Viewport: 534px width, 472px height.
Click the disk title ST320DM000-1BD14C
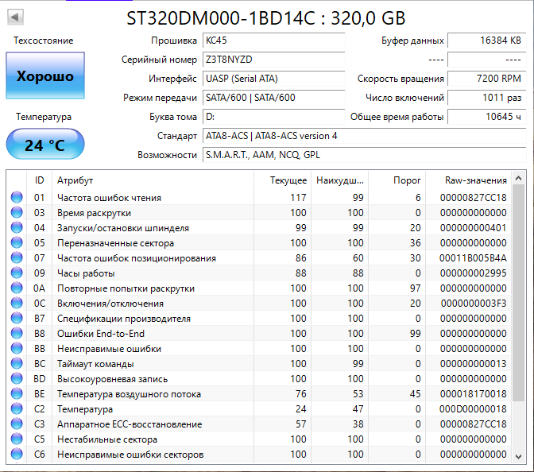pyautogui.click(x=265, y=18)
